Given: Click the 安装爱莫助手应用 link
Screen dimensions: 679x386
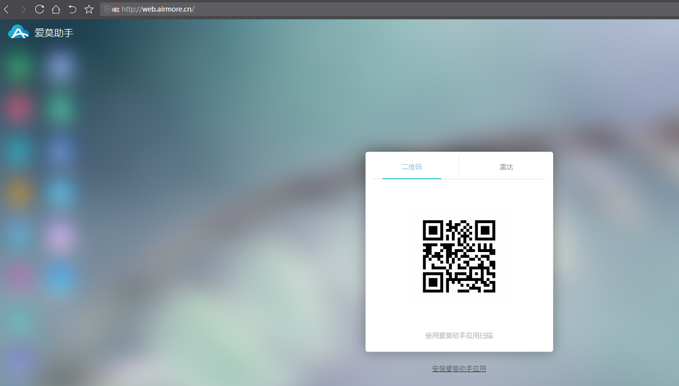Looking at the screenshot, I should point(459,368).
